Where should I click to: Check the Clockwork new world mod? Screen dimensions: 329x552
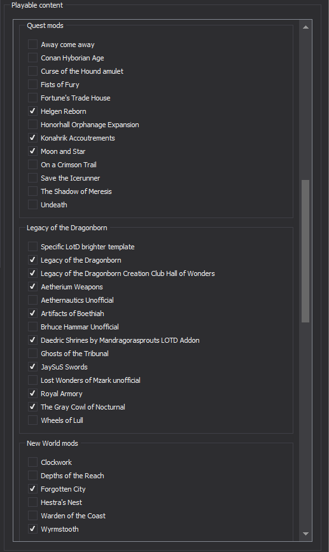click(x=32, y=462)
